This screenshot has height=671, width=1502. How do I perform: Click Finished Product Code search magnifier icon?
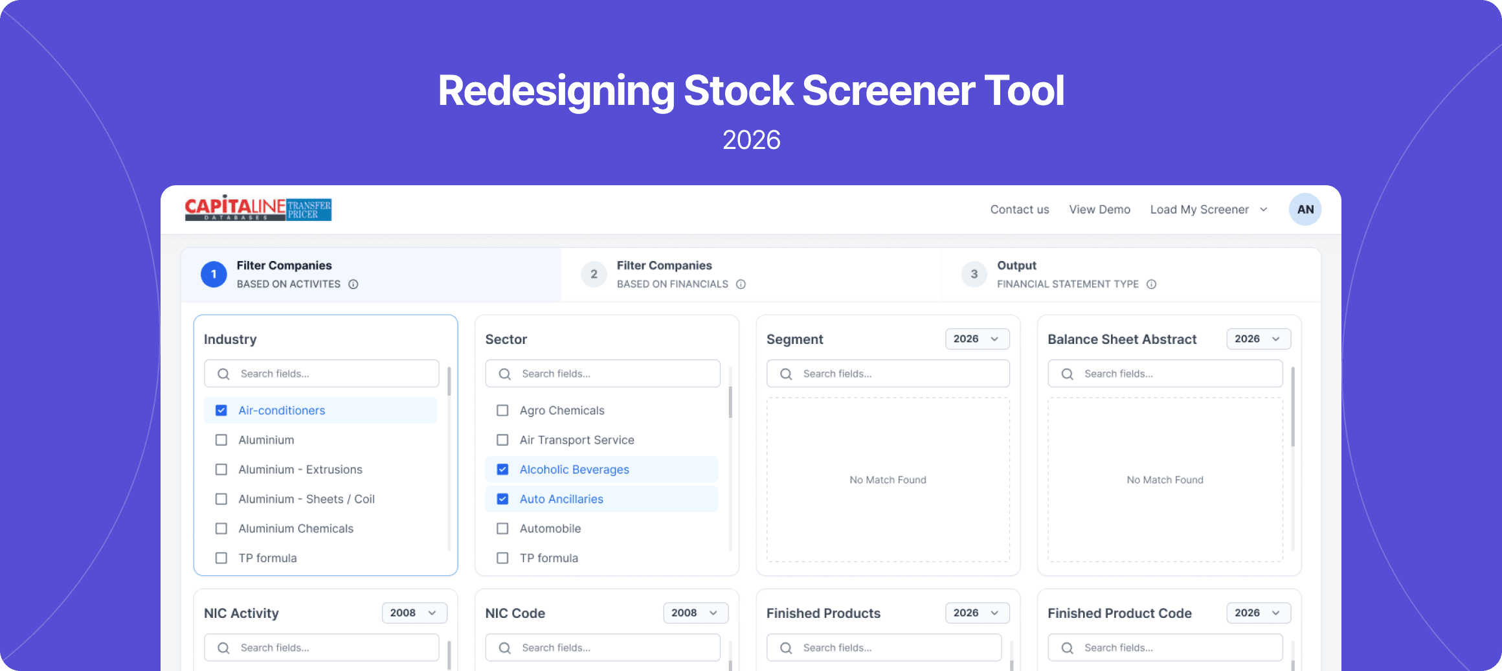point(1068,648)
